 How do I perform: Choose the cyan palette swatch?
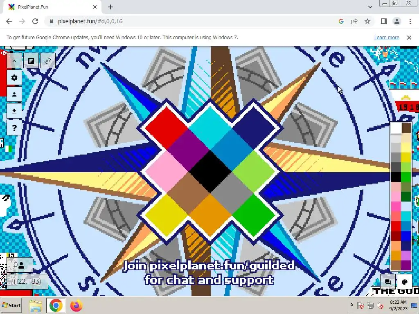tap(406, 216)
